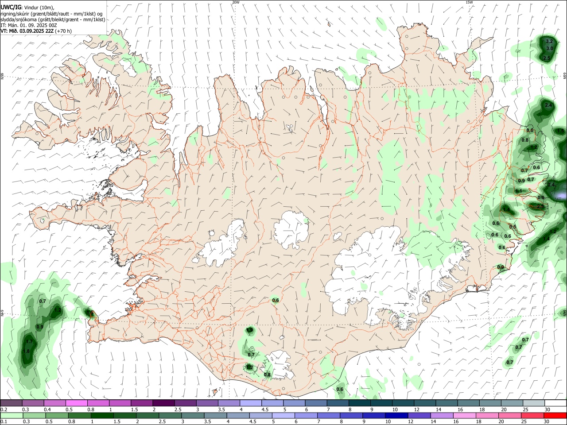Viewport: 567px width, 425px height.
Task: Pick the light lavender 4 mm snow swatch
Action: pyautogui.click(x=251, y=403)
